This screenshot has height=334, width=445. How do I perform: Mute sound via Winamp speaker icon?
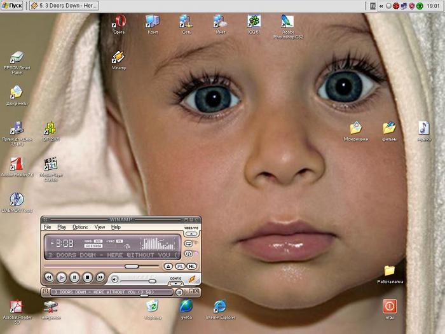click(114, 279)
